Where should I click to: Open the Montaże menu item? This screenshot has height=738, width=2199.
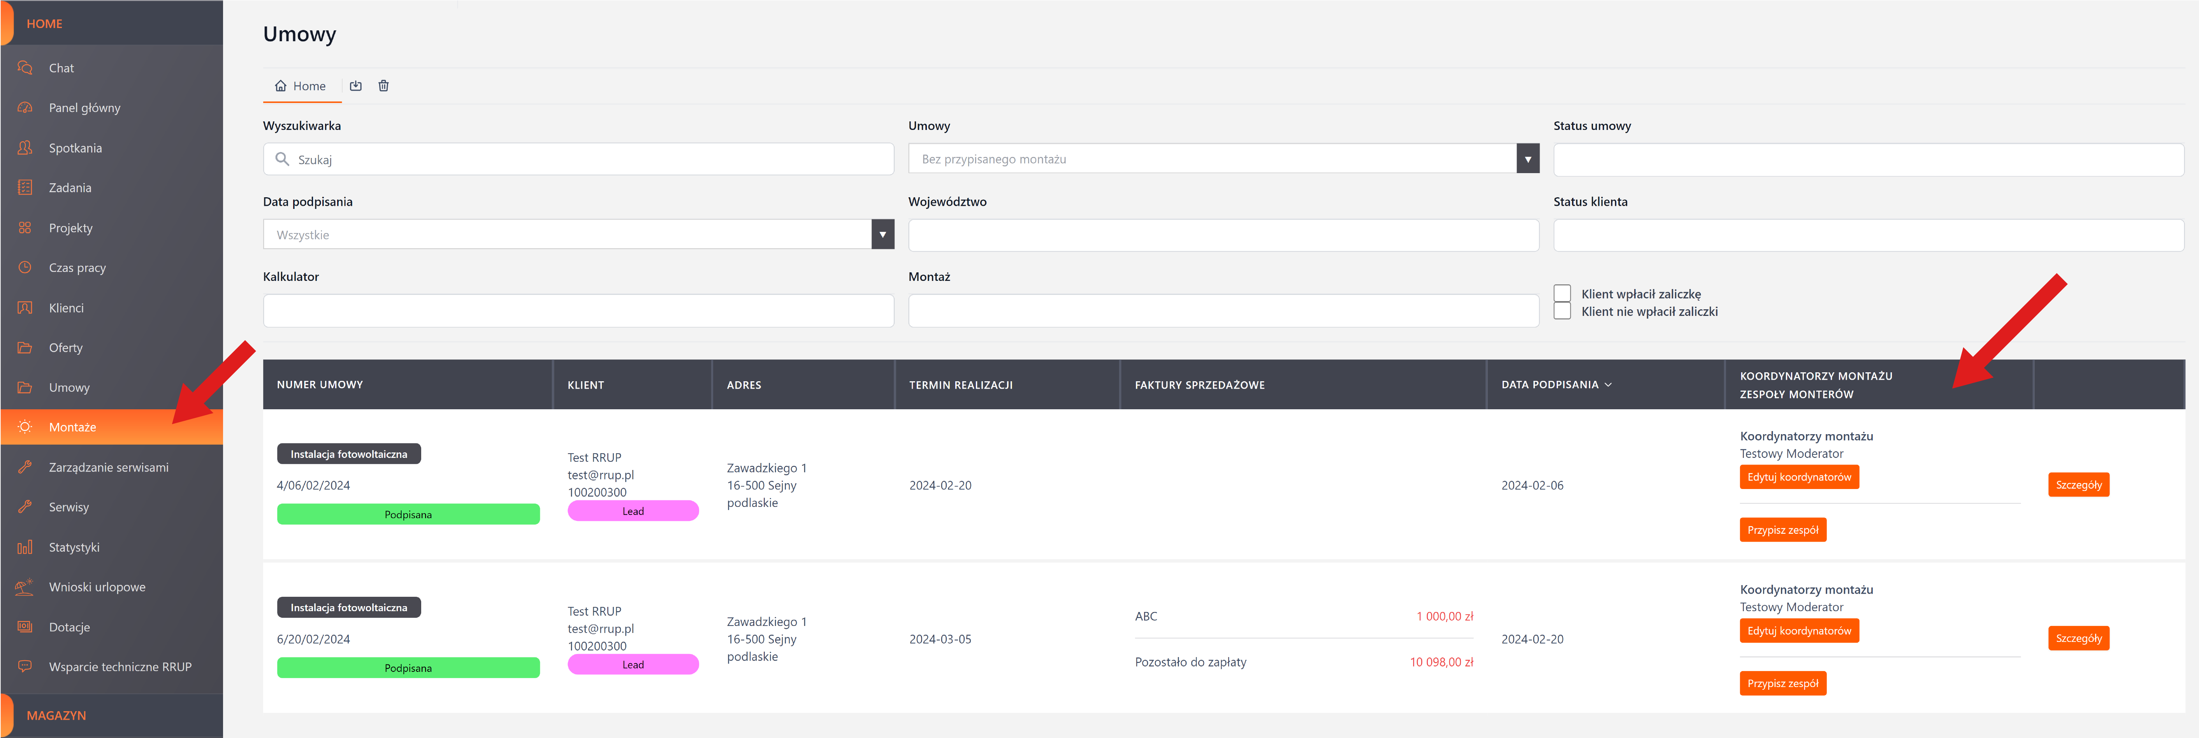[x=72, y=428]
